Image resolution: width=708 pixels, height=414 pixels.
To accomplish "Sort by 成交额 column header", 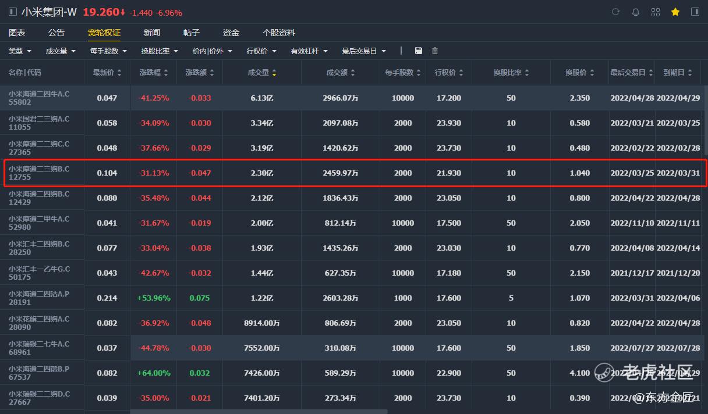I will point(341,73).
